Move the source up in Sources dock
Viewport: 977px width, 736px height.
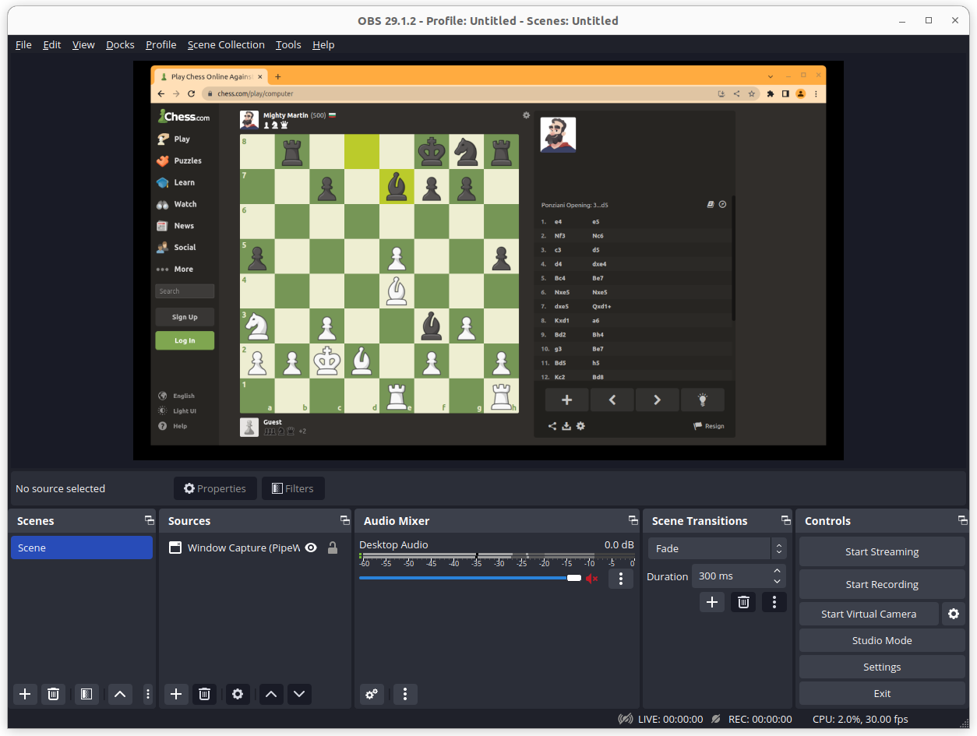[271, 694]
